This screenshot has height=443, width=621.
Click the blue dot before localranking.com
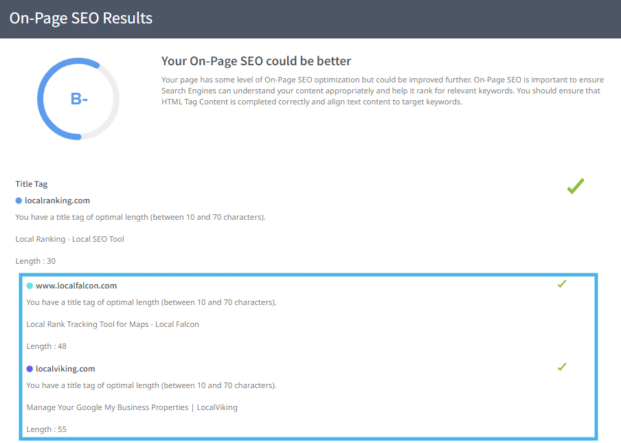click(19, 201)
